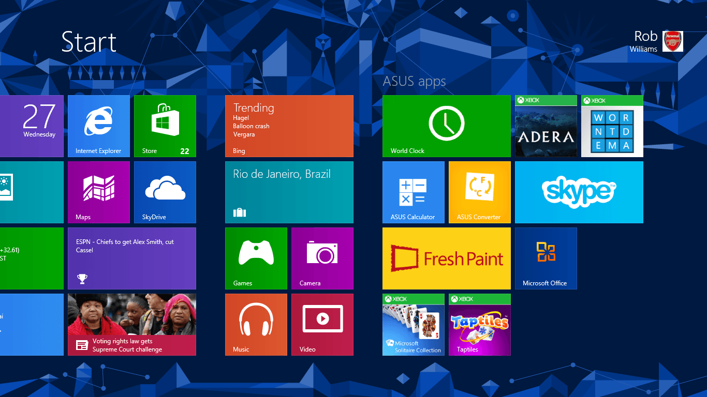The height and width of the screenshot is (397, 707).
Task: Open the Music headphones tile
Action: tap(256, 324)
